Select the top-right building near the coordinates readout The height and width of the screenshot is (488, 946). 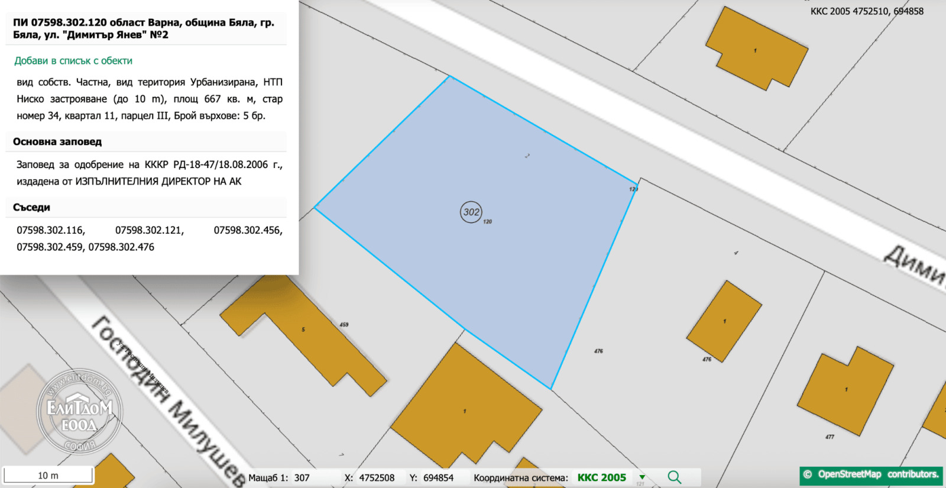pos(756,50)
